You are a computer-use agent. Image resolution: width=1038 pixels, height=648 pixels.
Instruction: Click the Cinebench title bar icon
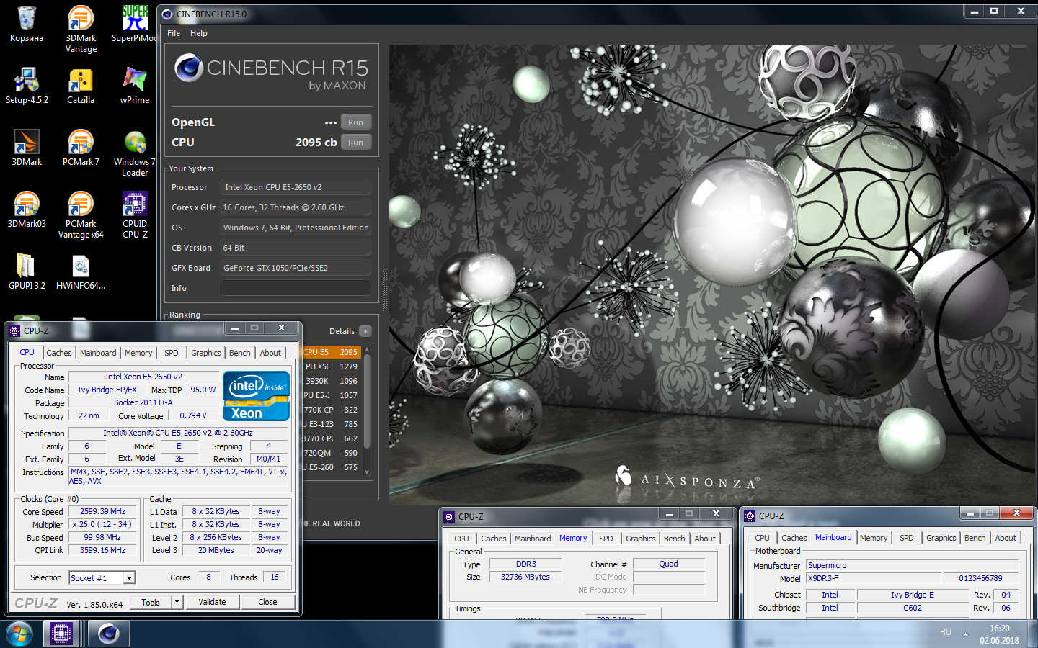click(x=167, y=14)
